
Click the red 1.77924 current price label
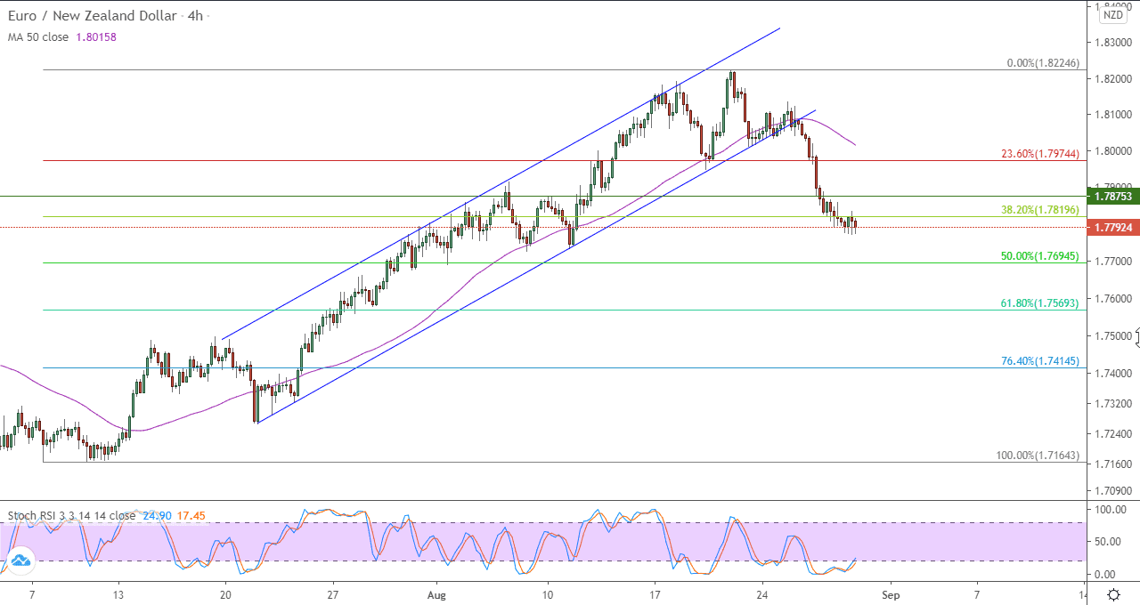[x=1113, y=228]
